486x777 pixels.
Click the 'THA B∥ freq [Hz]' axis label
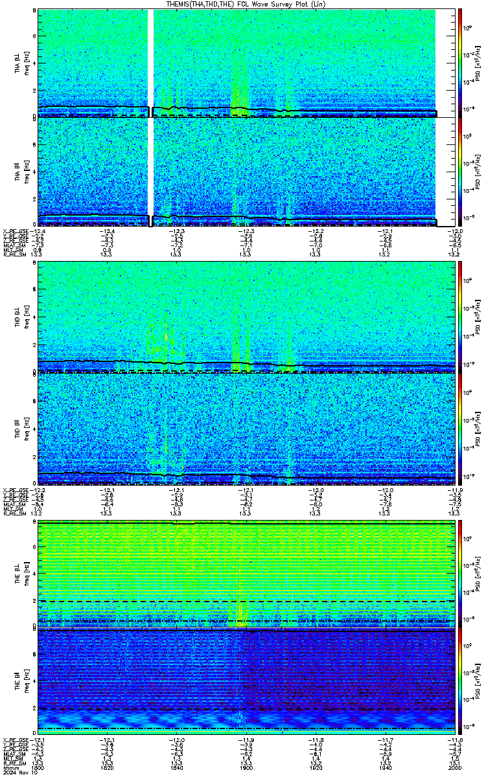22,172
